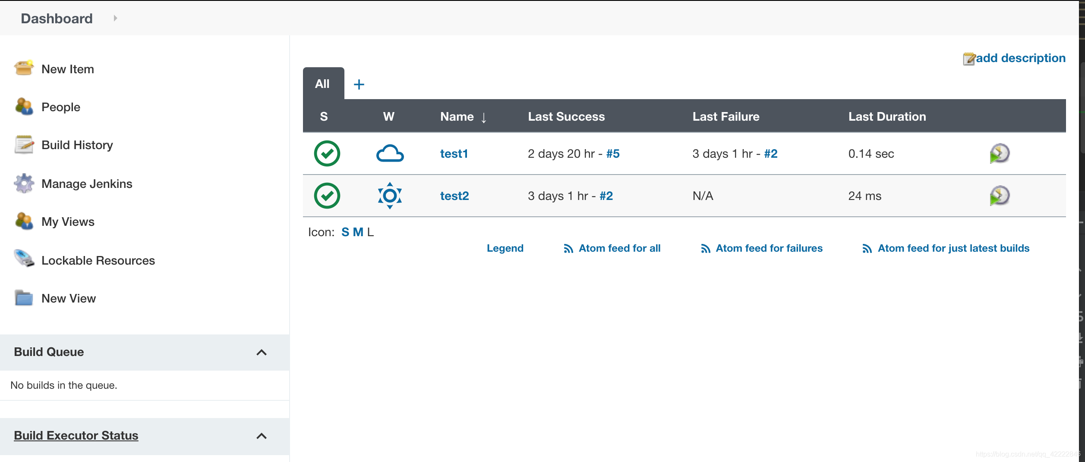Click test2 duration '24 ms'
The image size is (1085, 462).
864,196
